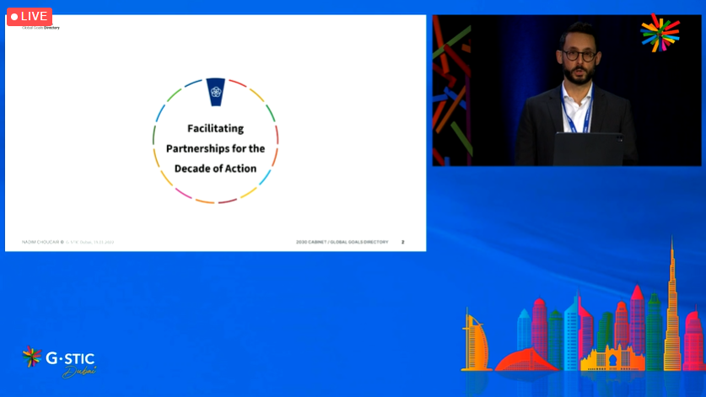Viewport: 706px width, 397px height.
Task: Click slide page number 2
Action: (x=403, y=242)
